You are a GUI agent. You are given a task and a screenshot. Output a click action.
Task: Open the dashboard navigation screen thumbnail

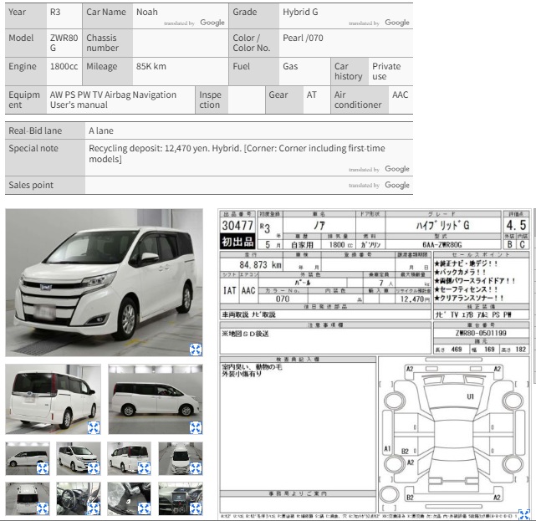click(181, 498)
